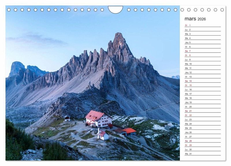Select the 'Vr 27' date row

click(x=203, y=137)
